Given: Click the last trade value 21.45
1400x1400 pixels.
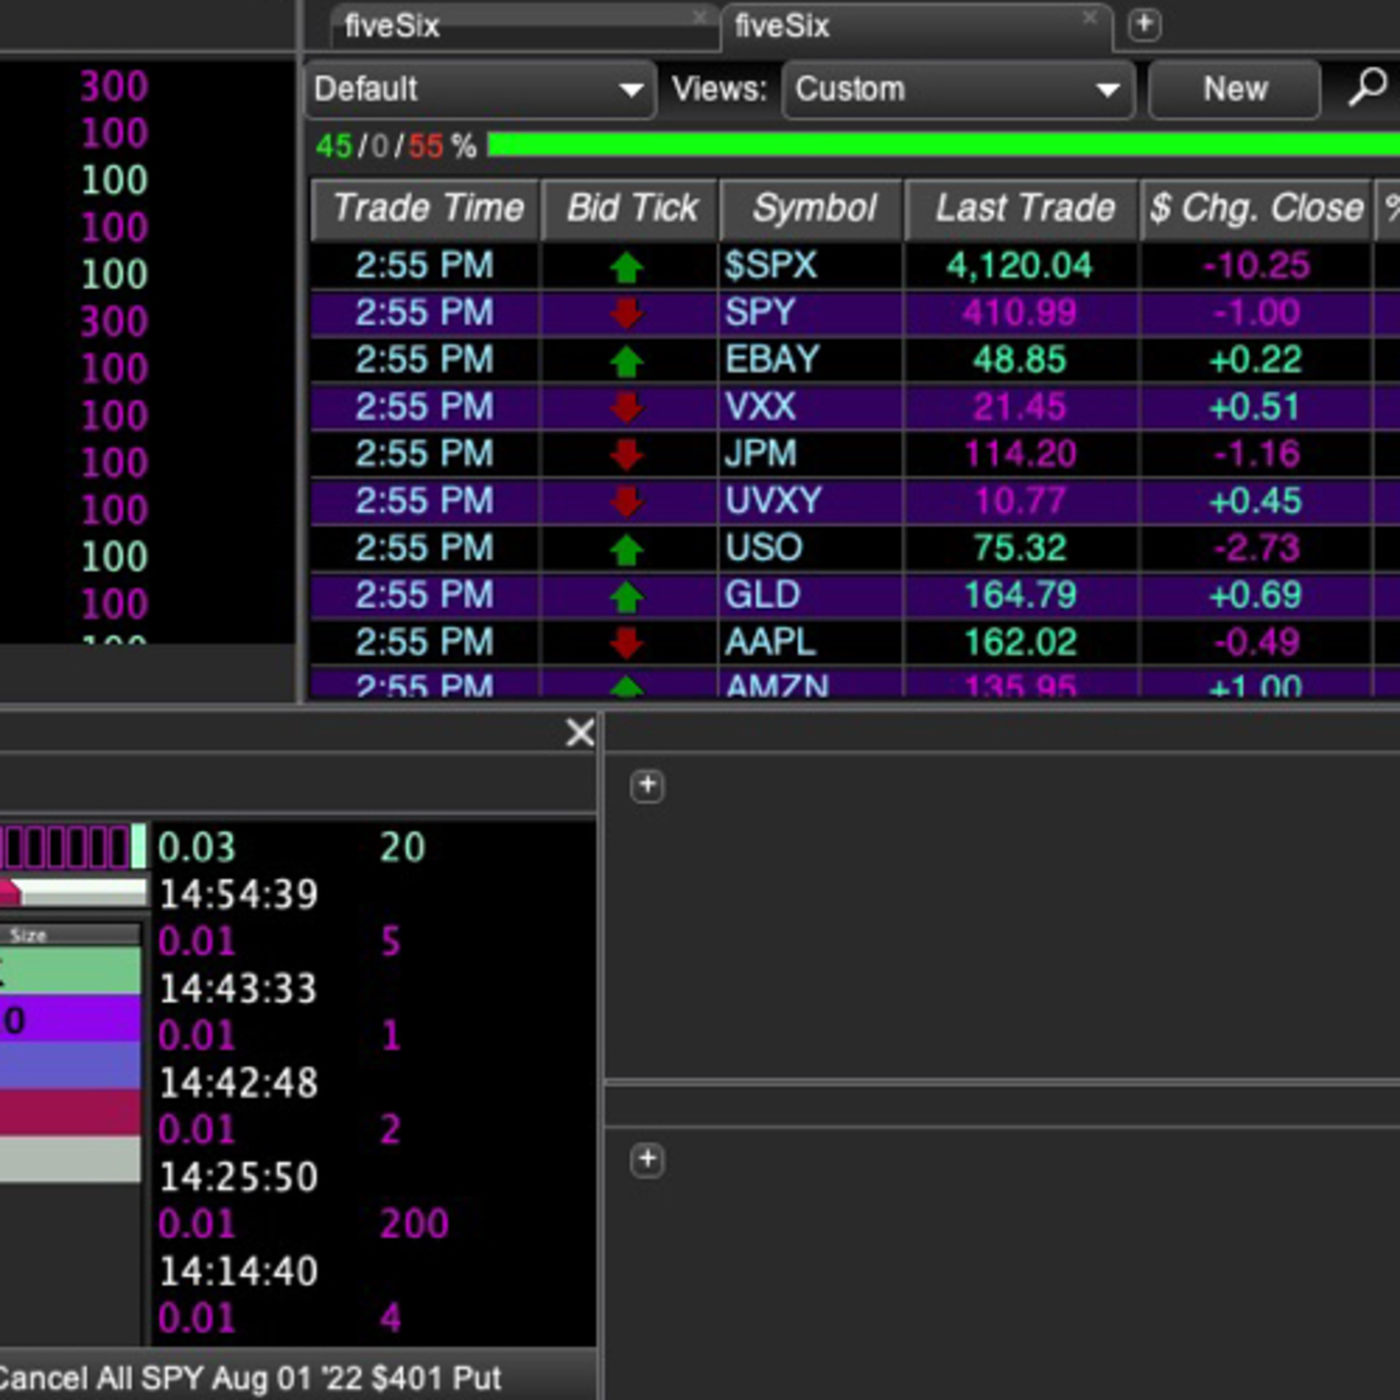Looking at the screenshot, I should pyautogui.click(x=1020, y=407).
